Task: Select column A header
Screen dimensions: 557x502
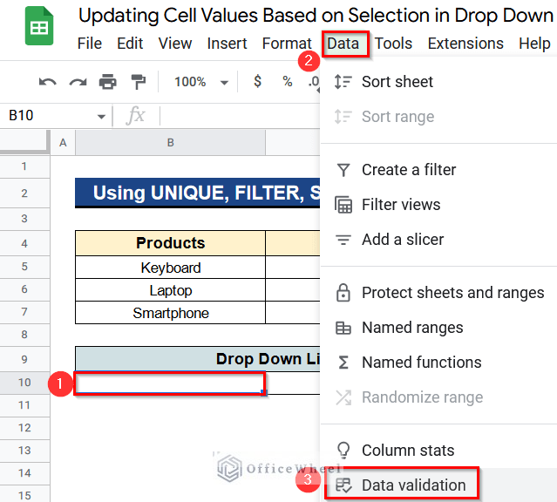Action: [x=63, y=142]
